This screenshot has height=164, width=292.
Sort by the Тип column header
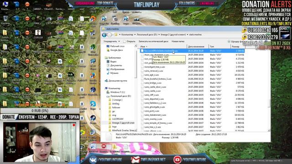click(219, 46)
